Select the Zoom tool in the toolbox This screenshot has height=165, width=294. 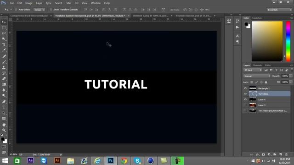click(x=4, y=130)
